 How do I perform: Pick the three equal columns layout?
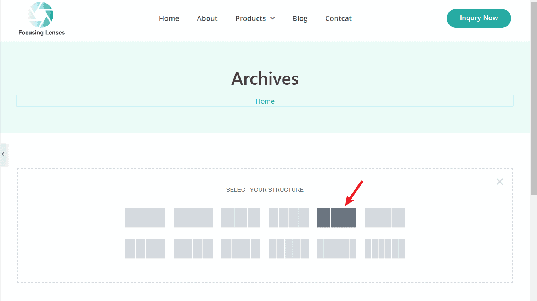pyautogui.click(x=241, y=218)
